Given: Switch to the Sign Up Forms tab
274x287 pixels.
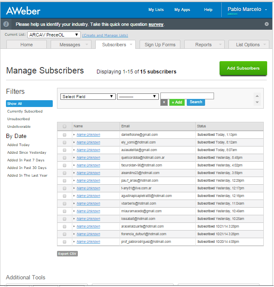Looking at the screenshot, I should tap(160, 45).
